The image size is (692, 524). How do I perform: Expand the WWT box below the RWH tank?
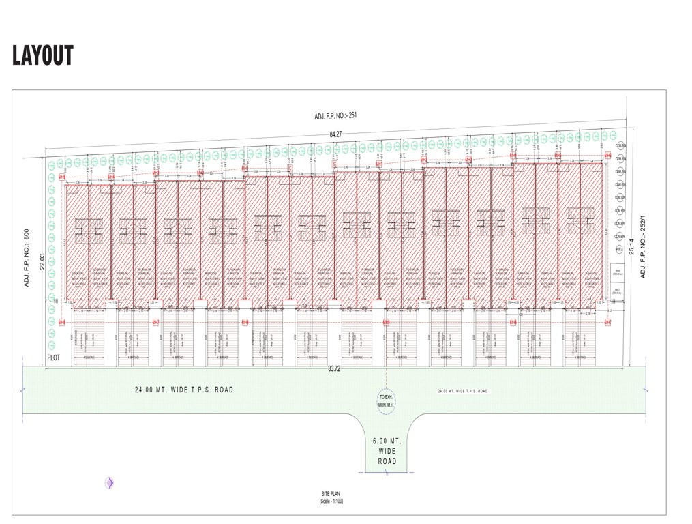[x=616, y=289]
